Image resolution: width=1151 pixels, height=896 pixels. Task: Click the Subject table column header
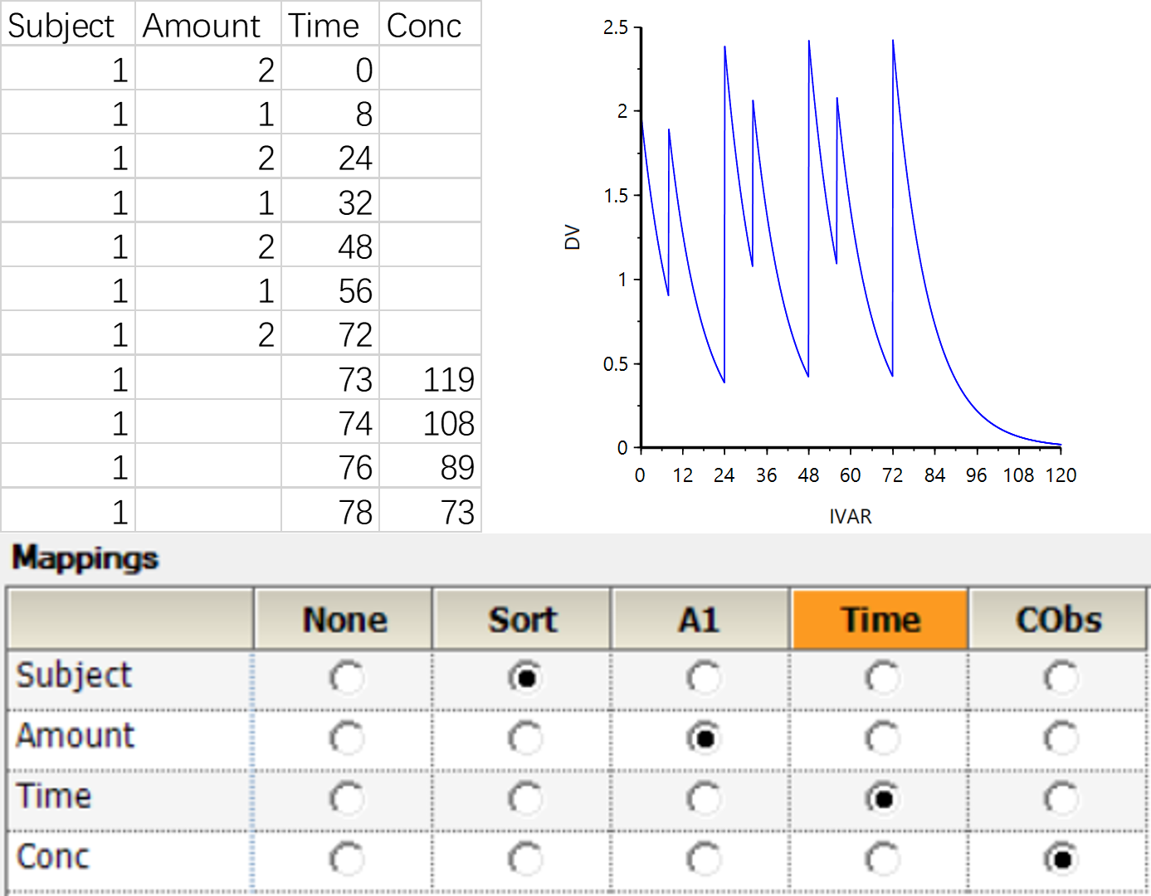[67, 25]
